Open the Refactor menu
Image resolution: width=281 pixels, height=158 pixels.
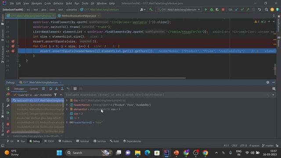click(58, 4)
